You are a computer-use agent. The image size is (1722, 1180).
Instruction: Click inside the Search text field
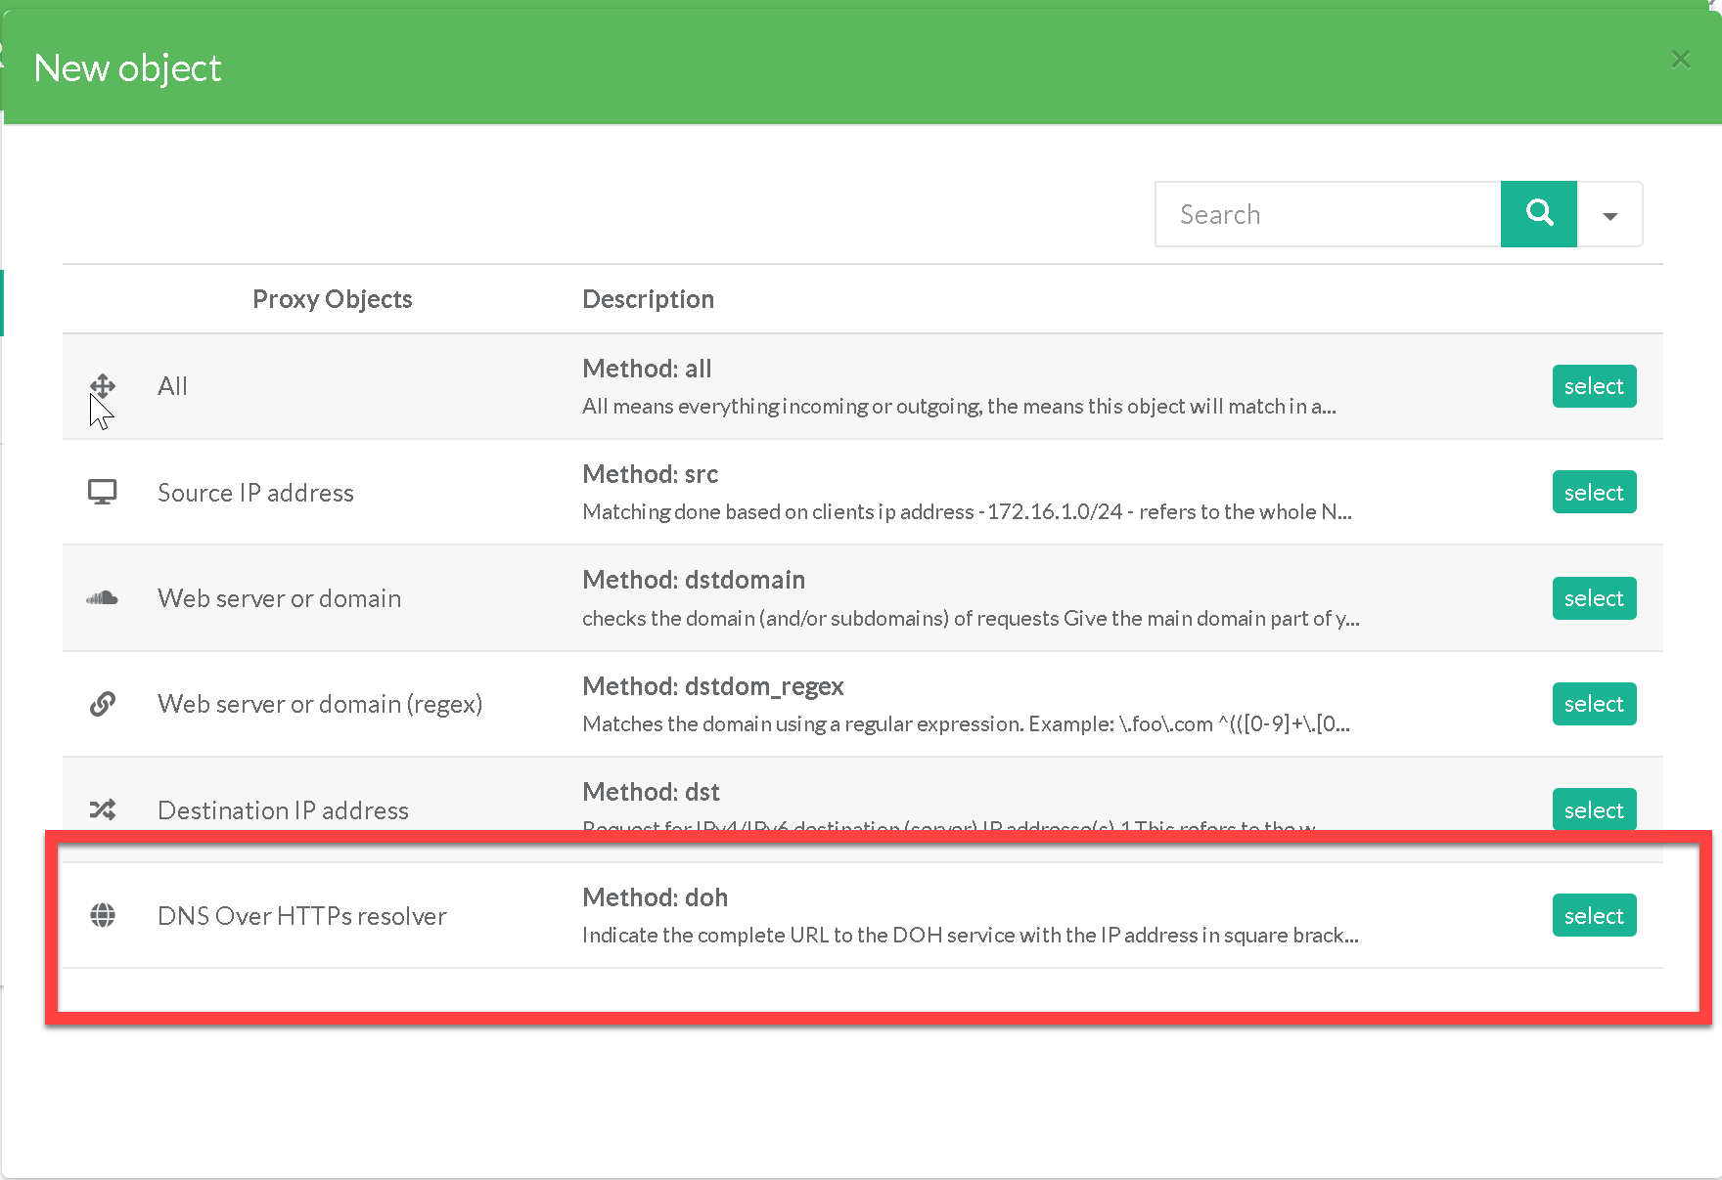pos(1328,214)
